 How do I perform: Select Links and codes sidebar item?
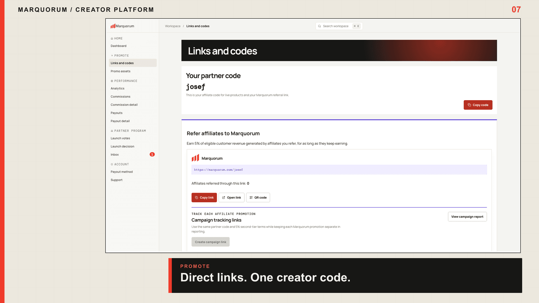coord(133,63)
